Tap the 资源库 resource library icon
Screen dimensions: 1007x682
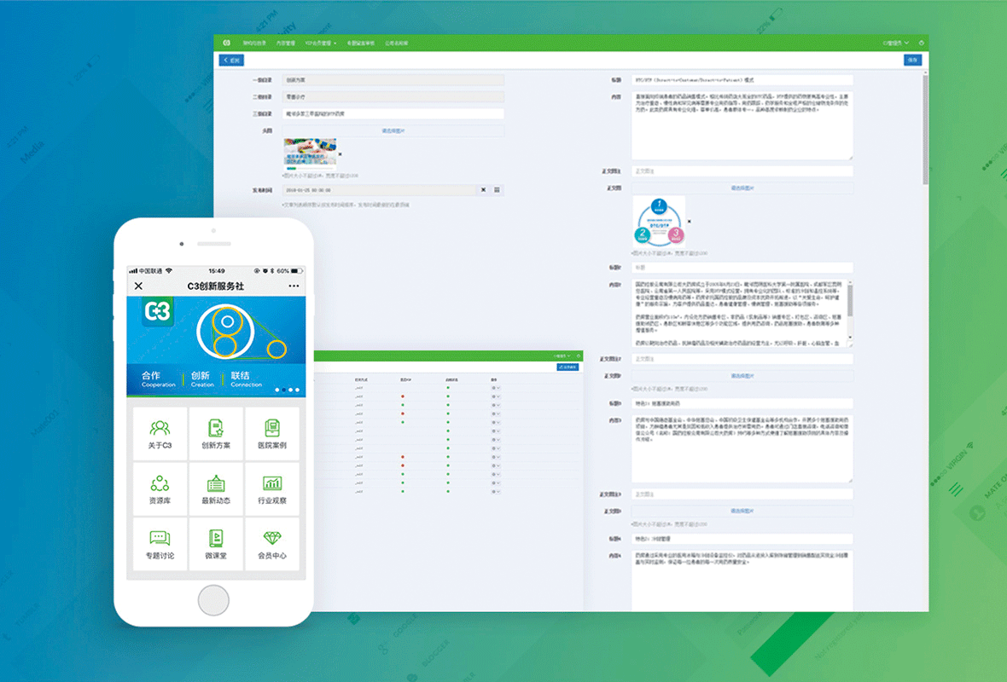coord(160,489)
